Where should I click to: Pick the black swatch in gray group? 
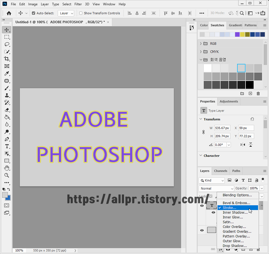coord(250,85)
